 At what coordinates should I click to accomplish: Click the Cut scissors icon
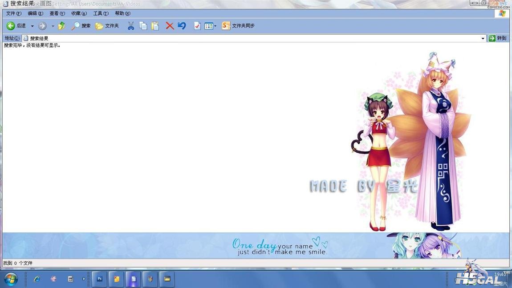click(130, 26)
